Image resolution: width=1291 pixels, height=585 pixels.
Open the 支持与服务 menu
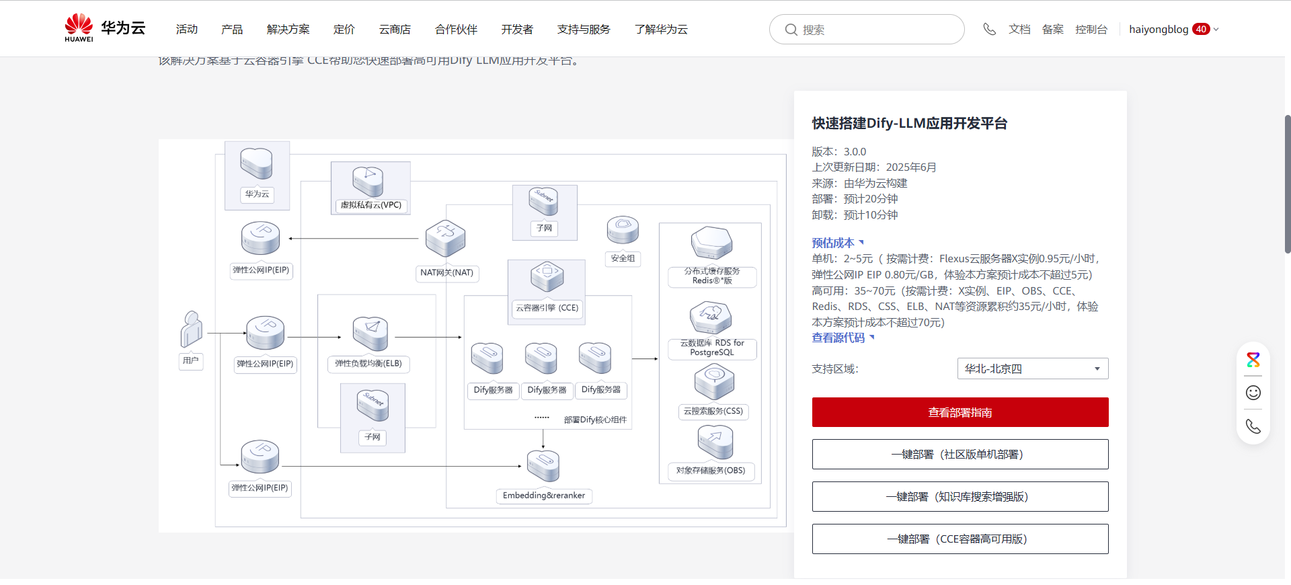[x=584, y=29]
